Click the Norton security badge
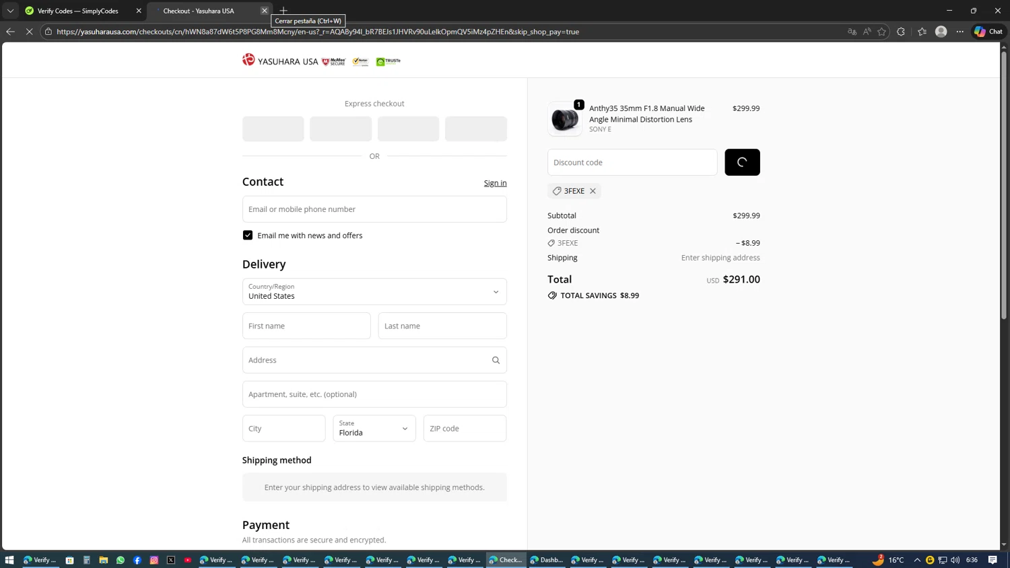 [360, 61]
